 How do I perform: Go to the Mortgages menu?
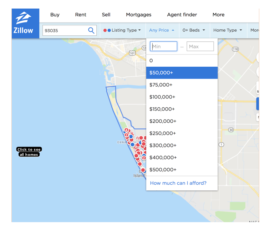(x=138, y=15)
